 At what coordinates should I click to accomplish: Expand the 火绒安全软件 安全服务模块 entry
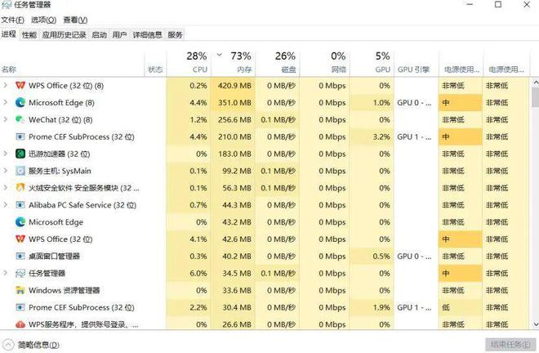point(5,188)
